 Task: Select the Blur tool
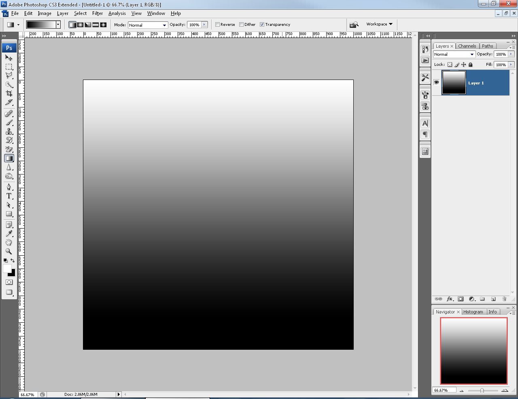tap(9, 167)
